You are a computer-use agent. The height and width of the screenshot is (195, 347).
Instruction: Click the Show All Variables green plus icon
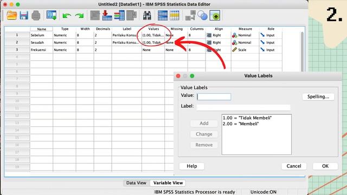tap(215, 16)
